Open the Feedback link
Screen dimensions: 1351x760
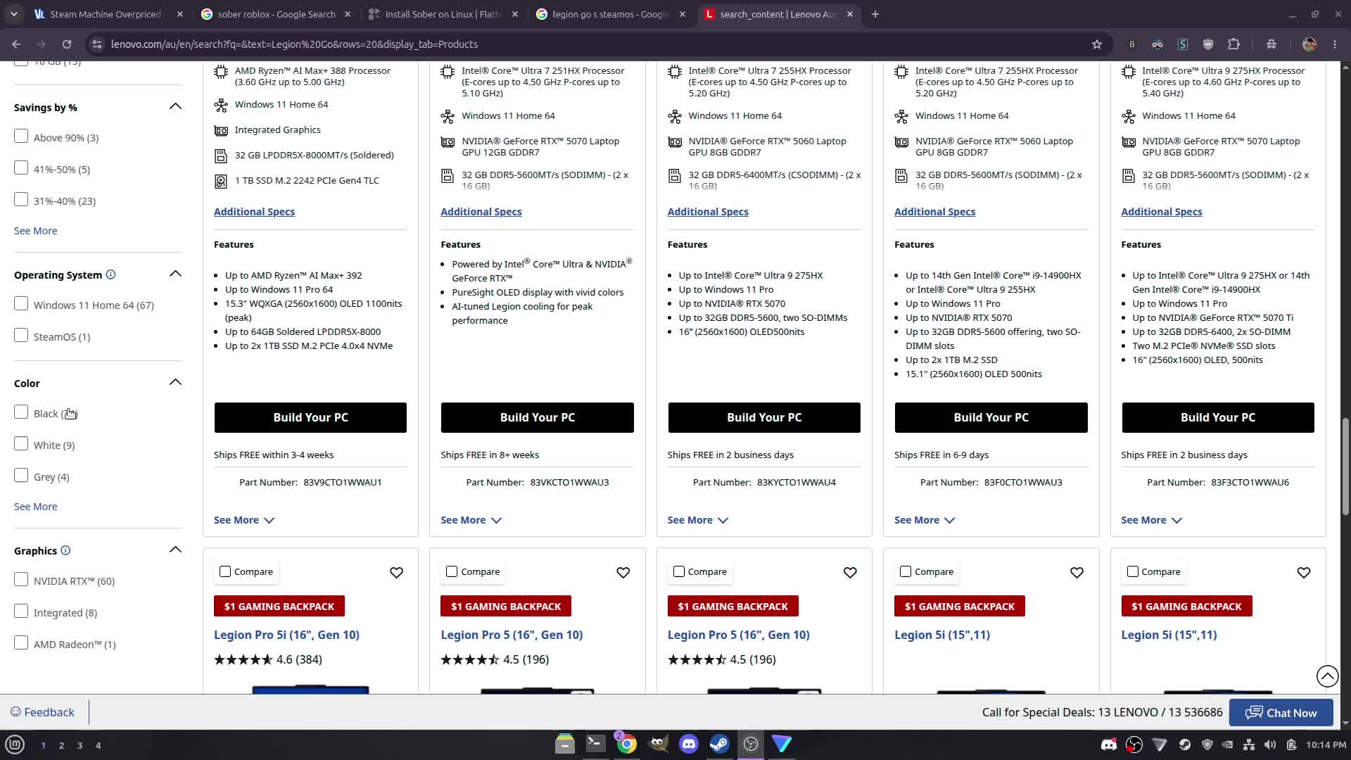[42, 712]
